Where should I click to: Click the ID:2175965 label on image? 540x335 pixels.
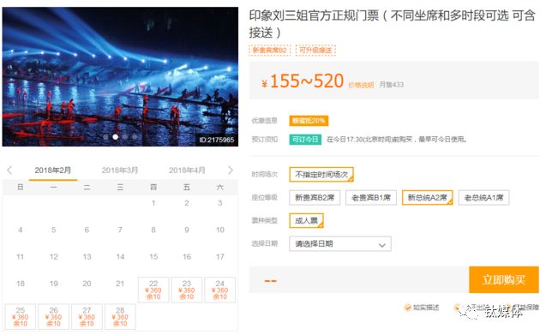click(217, 140)
